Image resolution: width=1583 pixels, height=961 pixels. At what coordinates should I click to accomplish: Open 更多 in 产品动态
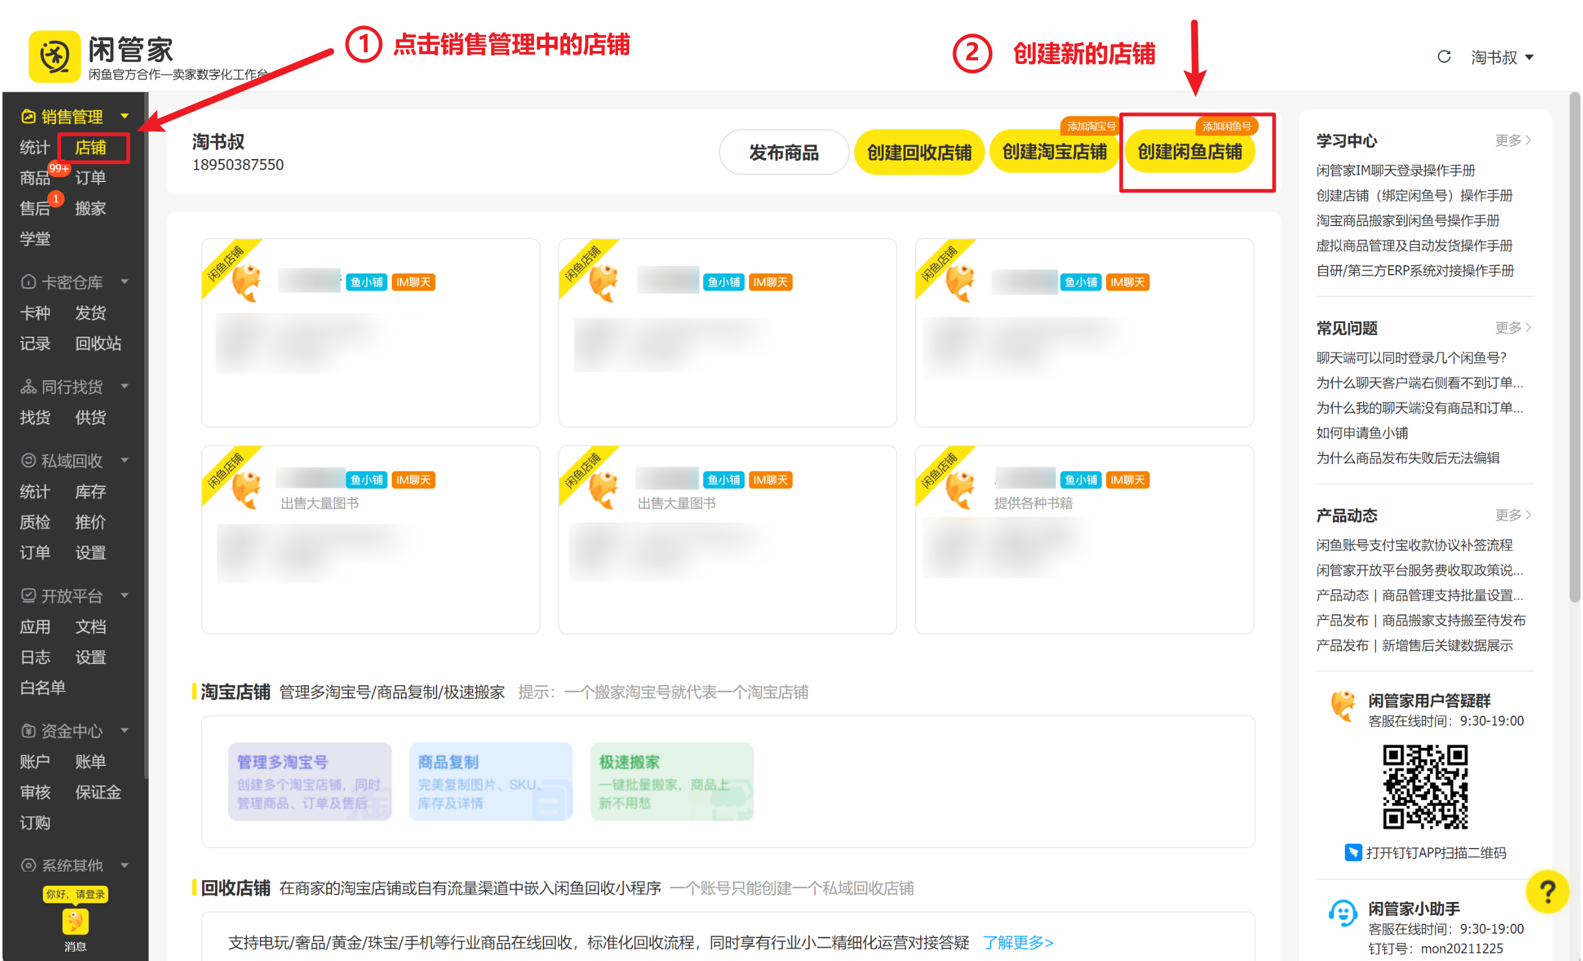(x=1513, y=515)
